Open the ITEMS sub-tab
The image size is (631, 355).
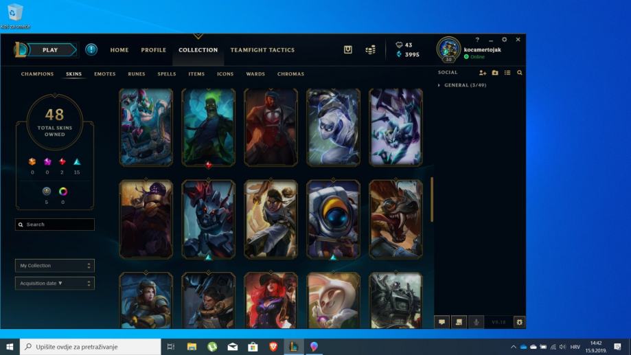196,74
